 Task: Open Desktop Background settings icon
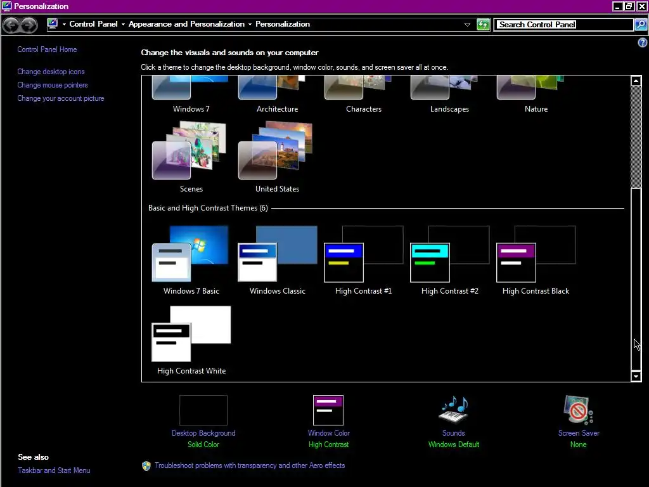click(203, 410)
